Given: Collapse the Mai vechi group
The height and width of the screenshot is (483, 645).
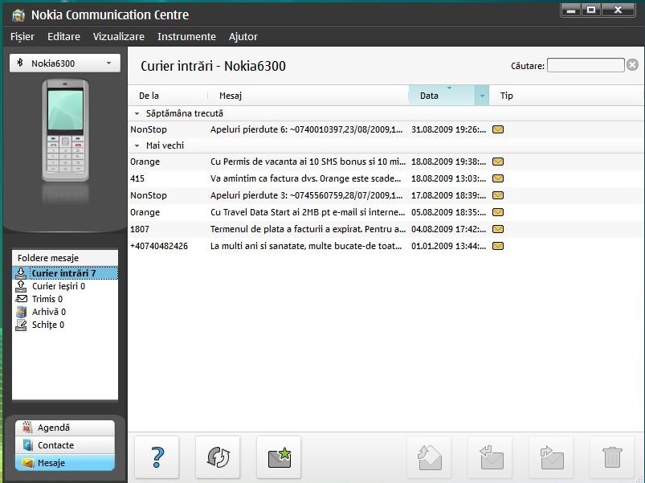Looking at the screenshot, I should [137, 145].
